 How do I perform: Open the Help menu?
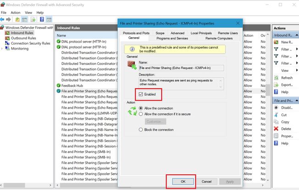(40, 12)
